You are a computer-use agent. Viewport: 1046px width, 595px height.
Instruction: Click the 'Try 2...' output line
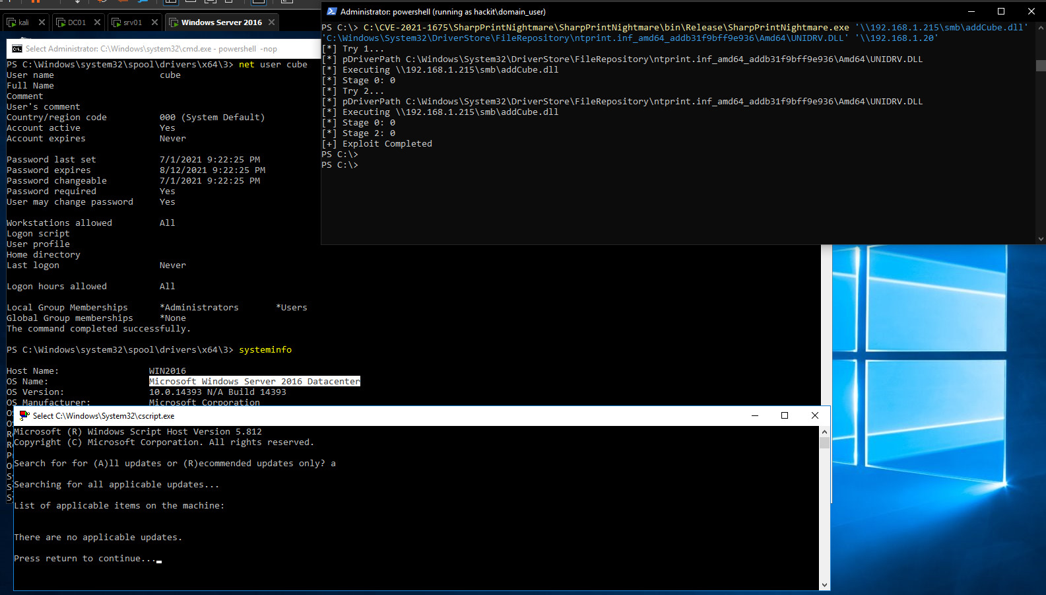pyautogui.click(x=353, y=91)
